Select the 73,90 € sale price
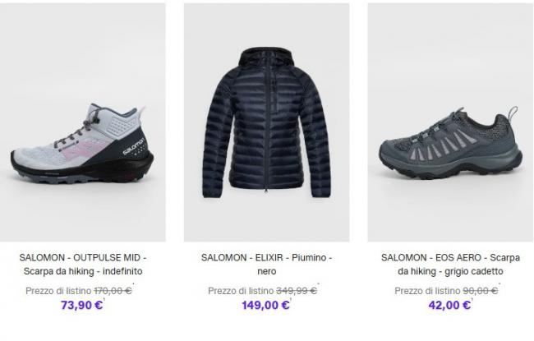Image resolution: width=534 pixels, height=341 pixels. pos(81,305)
